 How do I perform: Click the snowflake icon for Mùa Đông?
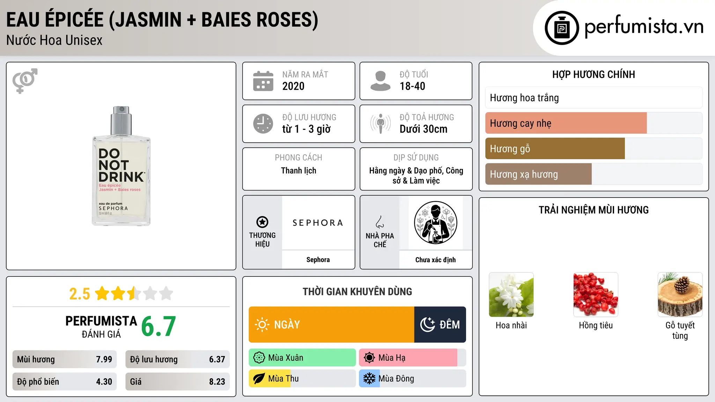coord(369,379)
